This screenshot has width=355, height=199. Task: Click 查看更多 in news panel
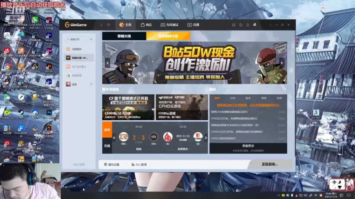(248, 146)
